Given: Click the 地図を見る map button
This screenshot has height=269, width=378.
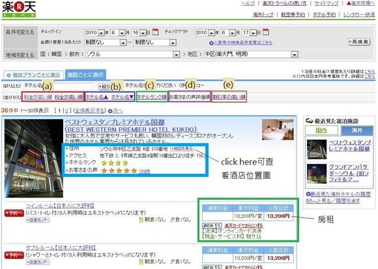Looking at the screenshot, I should [x=182, y=149].
